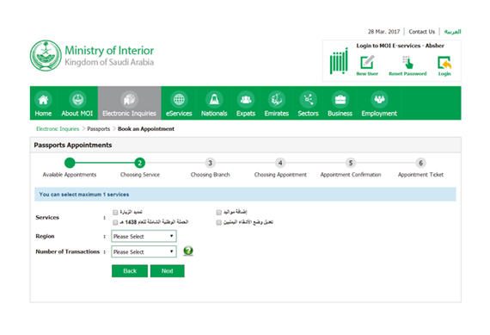Enable the top right-column service checkbox
This screenshot has width=490, height=335.
[x=218, y=212]
